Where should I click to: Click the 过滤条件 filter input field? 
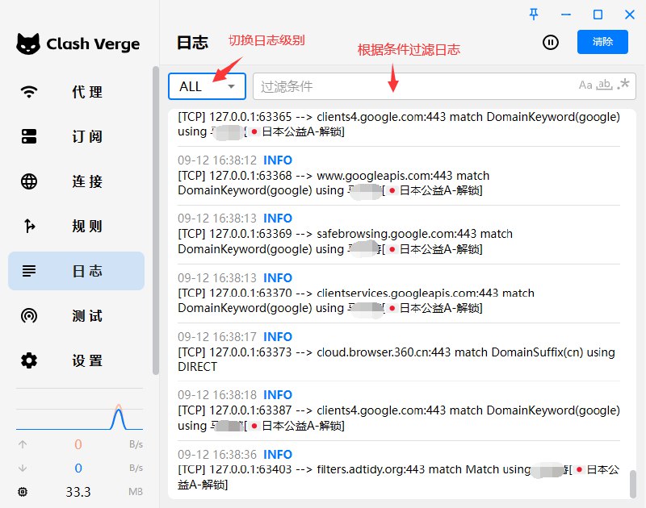pos(412,86)
